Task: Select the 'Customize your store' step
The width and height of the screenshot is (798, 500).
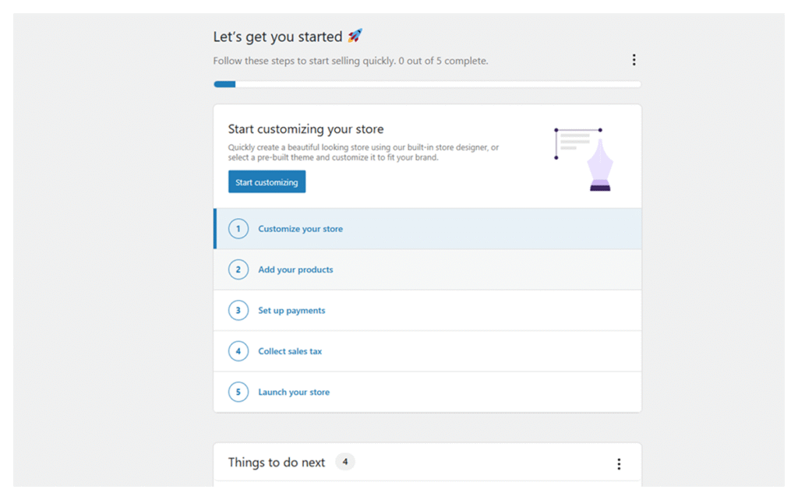Action: [x=300, y=229]
